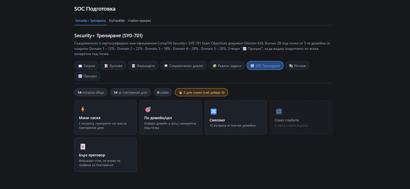Click the fire icon in streak badge
The height and width of the screenshot is (189, 410).
tap(180, 92)
